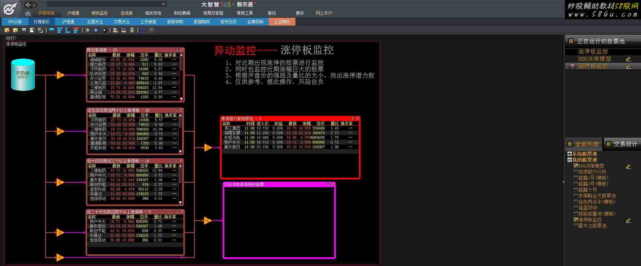Switch to the 交易统计 tab
The image size is (641, 266).
623,144
